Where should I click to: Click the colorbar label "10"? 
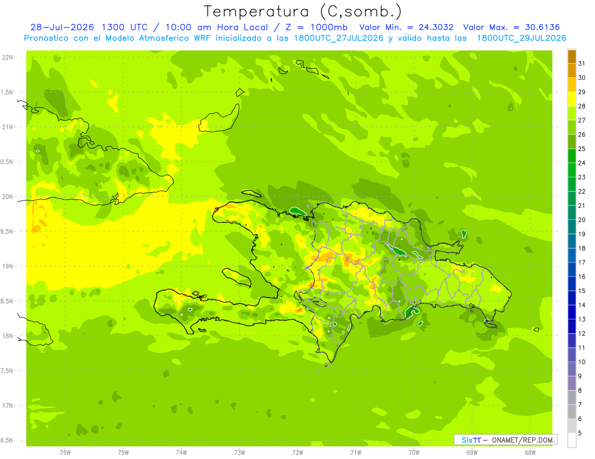point(582,362)
